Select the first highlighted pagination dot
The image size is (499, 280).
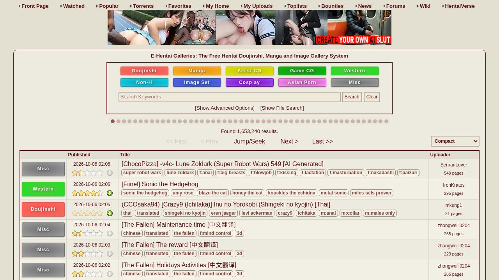pyautogui.click(x=113, y=121)
